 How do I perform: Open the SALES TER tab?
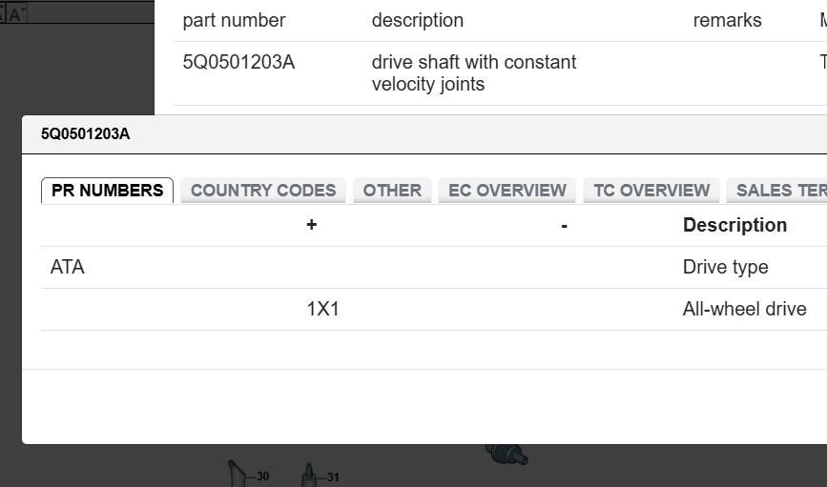point(779,191)
